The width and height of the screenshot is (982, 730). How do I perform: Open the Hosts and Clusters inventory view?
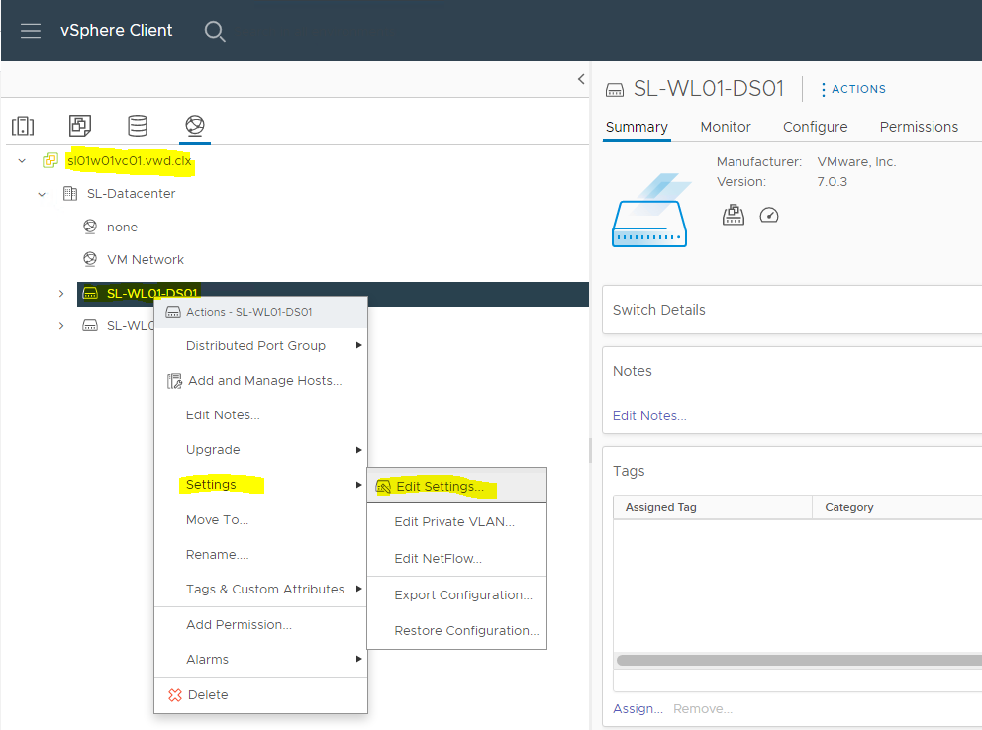[23, 126]
